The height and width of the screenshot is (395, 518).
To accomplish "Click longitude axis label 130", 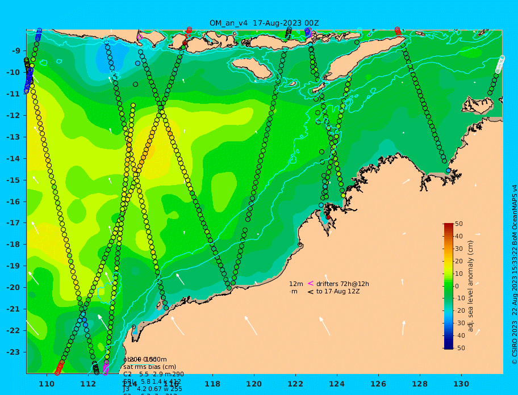I will (x=461, y=384).
